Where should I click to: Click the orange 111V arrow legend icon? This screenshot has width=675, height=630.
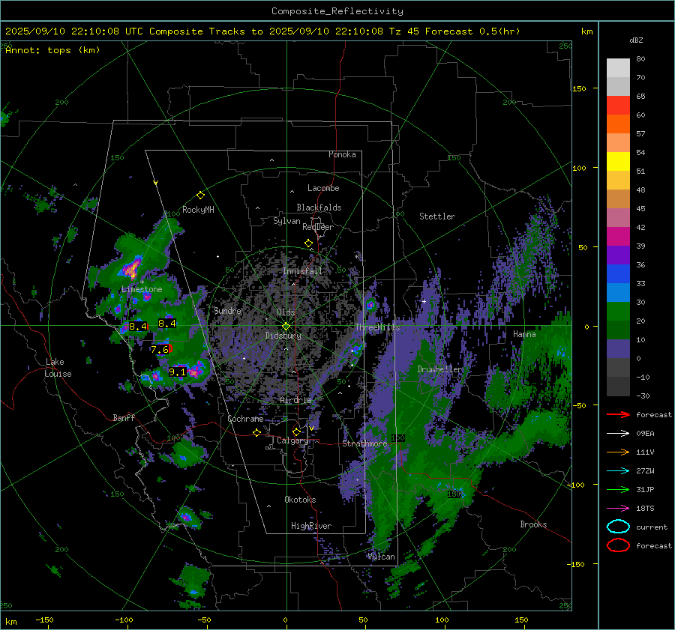point(618,452)
